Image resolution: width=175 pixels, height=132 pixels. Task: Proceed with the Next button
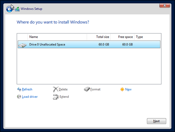click(x=156, y=121)
